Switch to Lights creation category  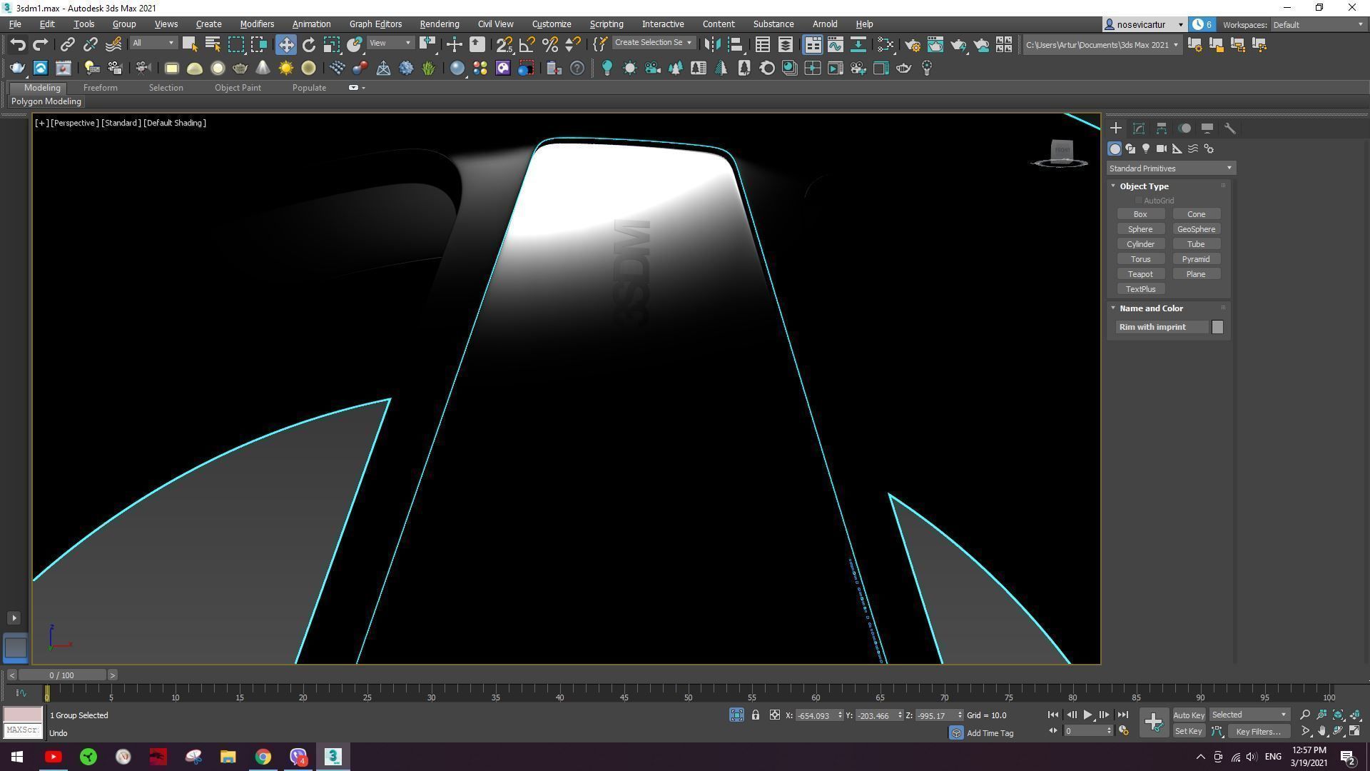1146,148
